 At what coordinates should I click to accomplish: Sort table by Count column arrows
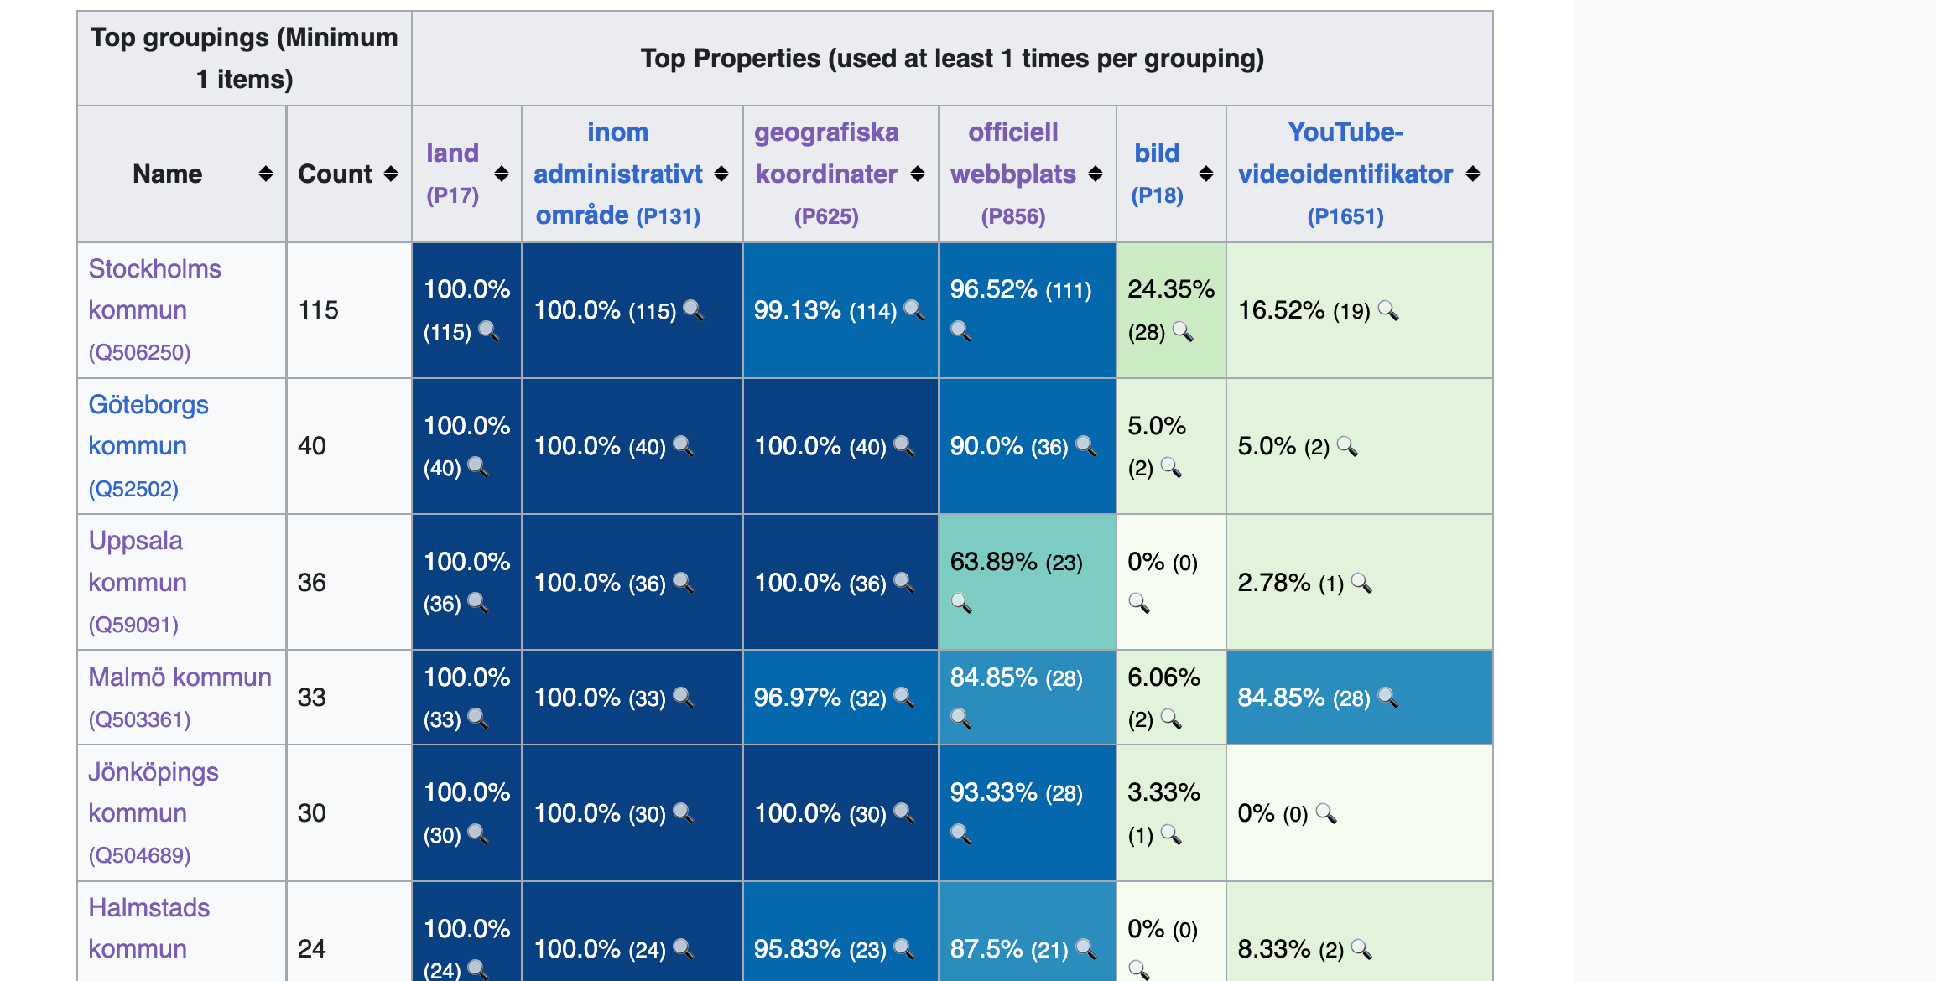click(391, 174)
